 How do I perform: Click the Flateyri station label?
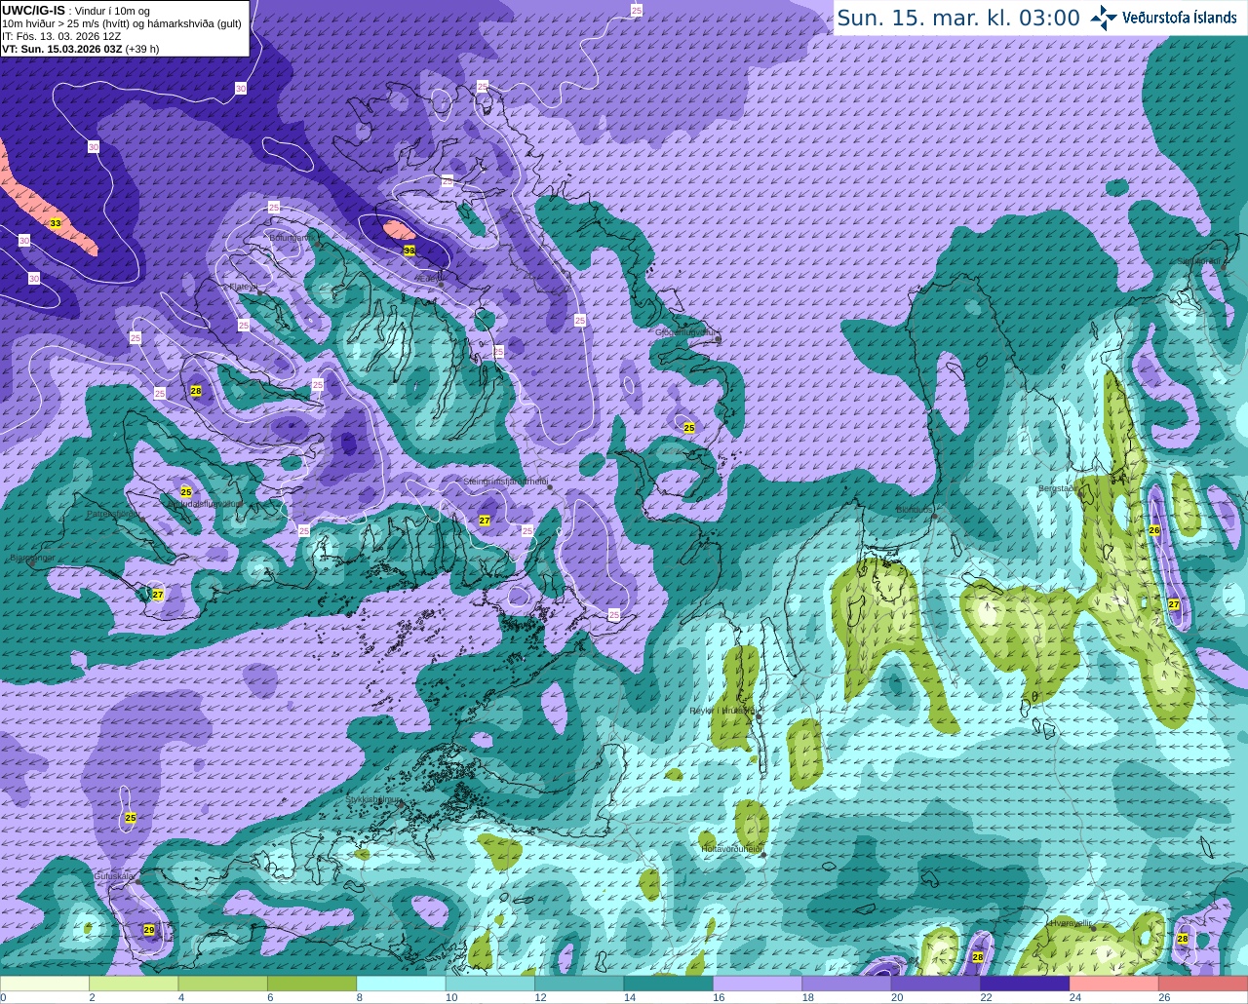coord(243,287)
